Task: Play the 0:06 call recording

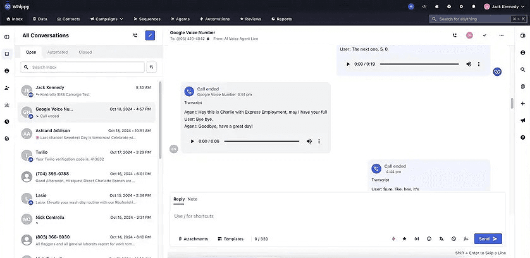Action: [x=192, y=142]
